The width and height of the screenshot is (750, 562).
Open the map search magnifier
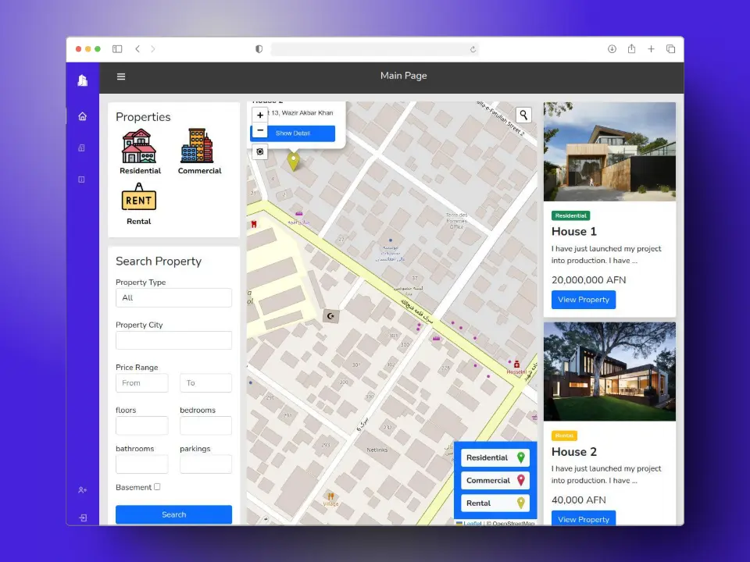point(523,116)
